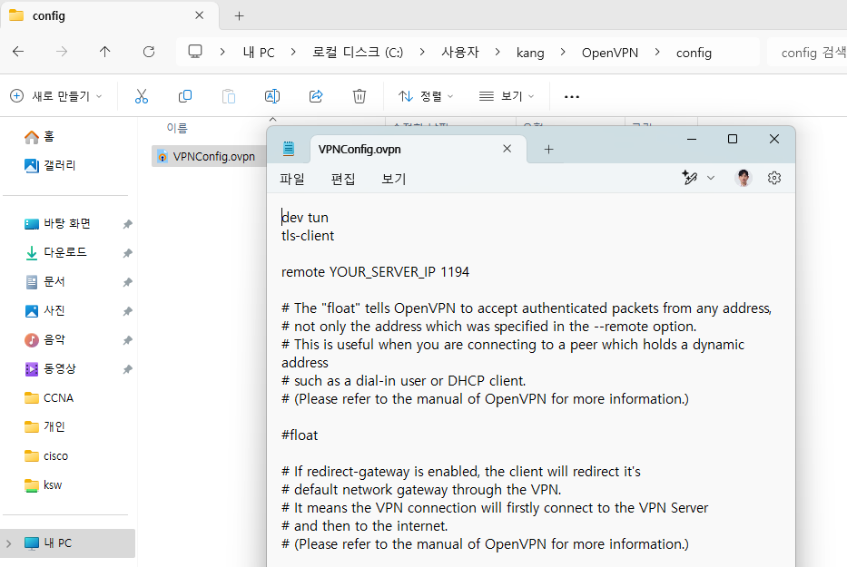Click the Notepad AI rewrite pen icon
The height and width of the screenshot is (567, 847).
(x=690, y=178)
